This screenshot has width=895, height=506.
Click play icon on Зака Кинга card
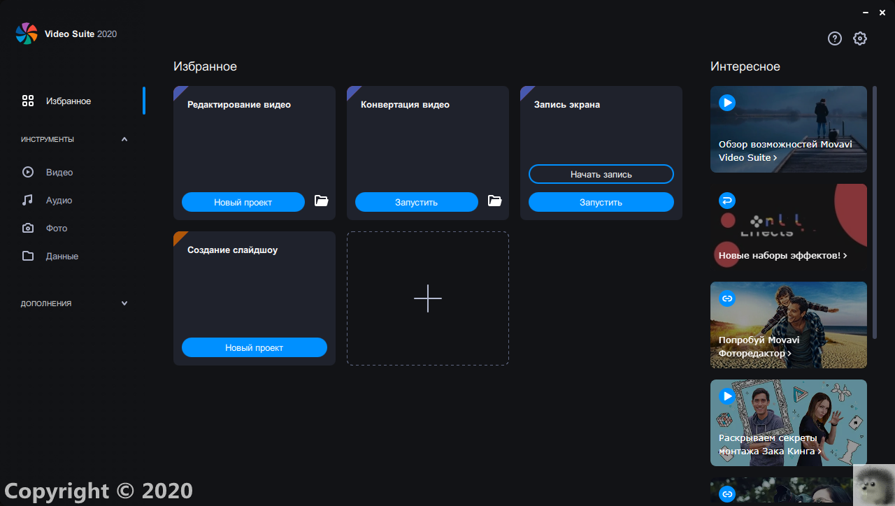point(727,396)
